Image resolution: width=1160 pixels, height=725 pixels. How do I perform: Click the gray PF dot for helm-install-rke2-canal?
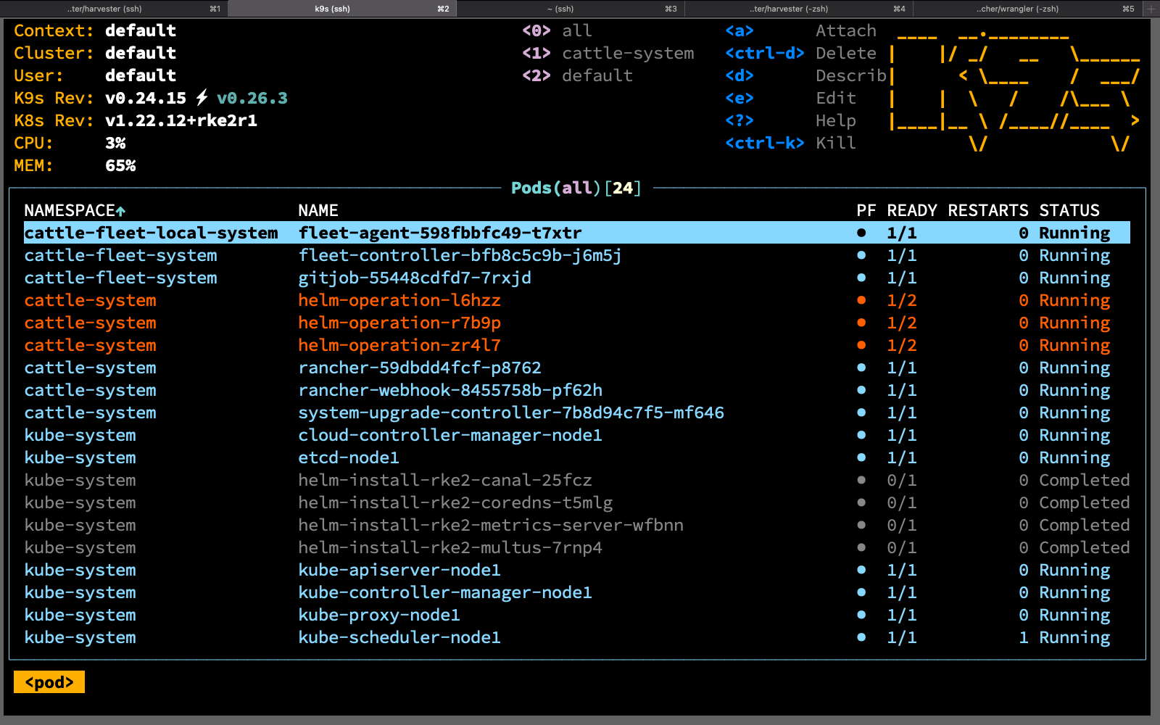(861, 480)
